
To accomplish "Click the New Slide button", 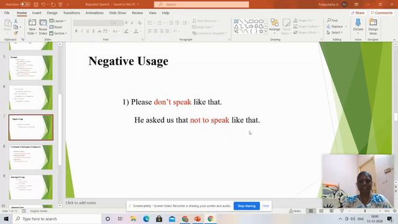I will 32,27.
